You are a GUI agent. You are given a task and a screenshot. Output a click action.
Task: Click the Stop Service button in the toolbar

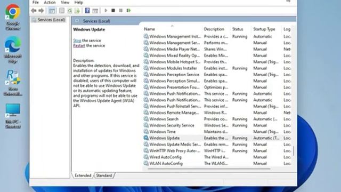[x=113, y=11]
